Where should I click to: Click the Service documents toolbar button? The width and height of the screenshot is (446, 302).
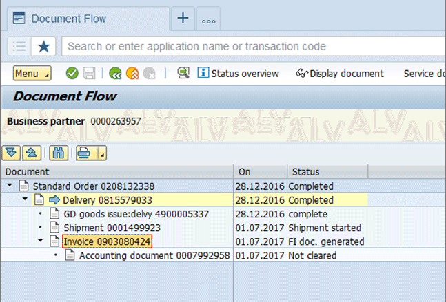pyautogui.click(x=425, y=74)
